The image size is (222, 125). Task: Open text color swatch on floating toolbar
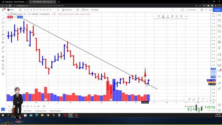pyautogui.click(x=168, y=16)
